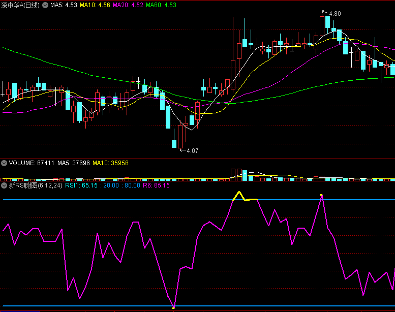Click the yellow overbought RSI segment above 80 line
This screenshot has width=395, height=312.
point(245,197)
